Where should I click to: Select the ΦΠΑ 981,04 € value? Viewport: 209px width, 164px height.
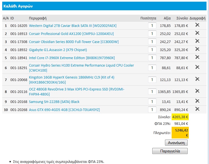coord(181,124)
